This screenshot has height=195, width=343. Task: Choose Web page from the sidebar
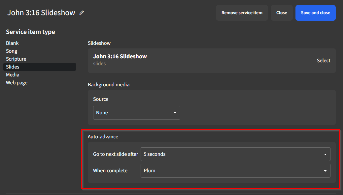(x=17, y=82)
